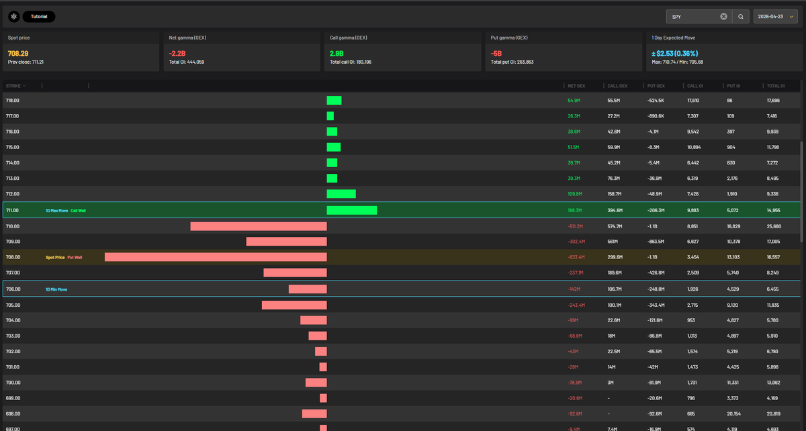Click the -524.5K put GEX value
Viewport: 806px width, 431px height.
click(x=656, y=101)
